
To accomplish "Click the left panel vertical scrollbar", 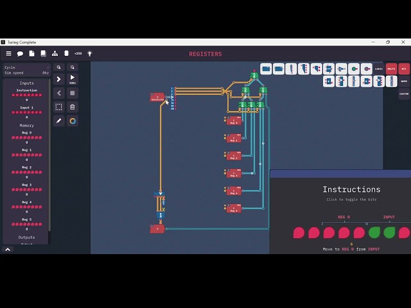I will tap(49, 155).
